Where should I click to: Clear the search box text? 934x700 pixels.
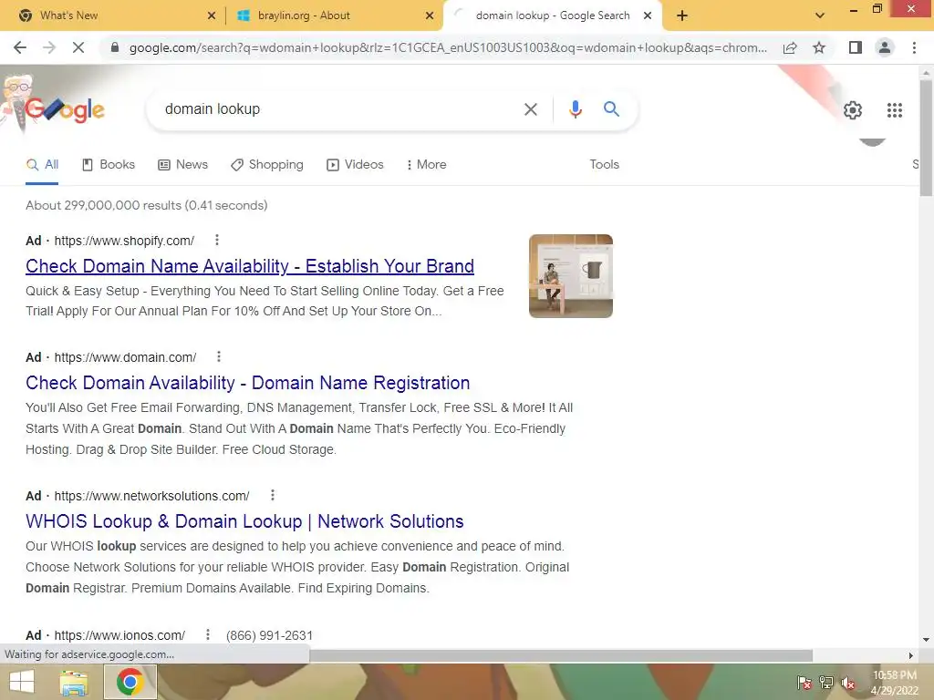click(x=530, y=109)
